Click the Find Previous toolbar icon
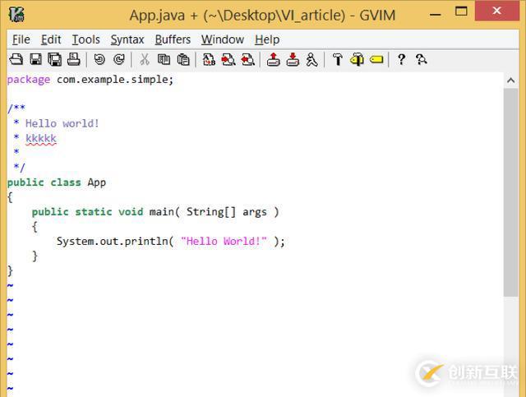Screen dimensions: 526x397 pyautogui.click(x=248, y=59)
